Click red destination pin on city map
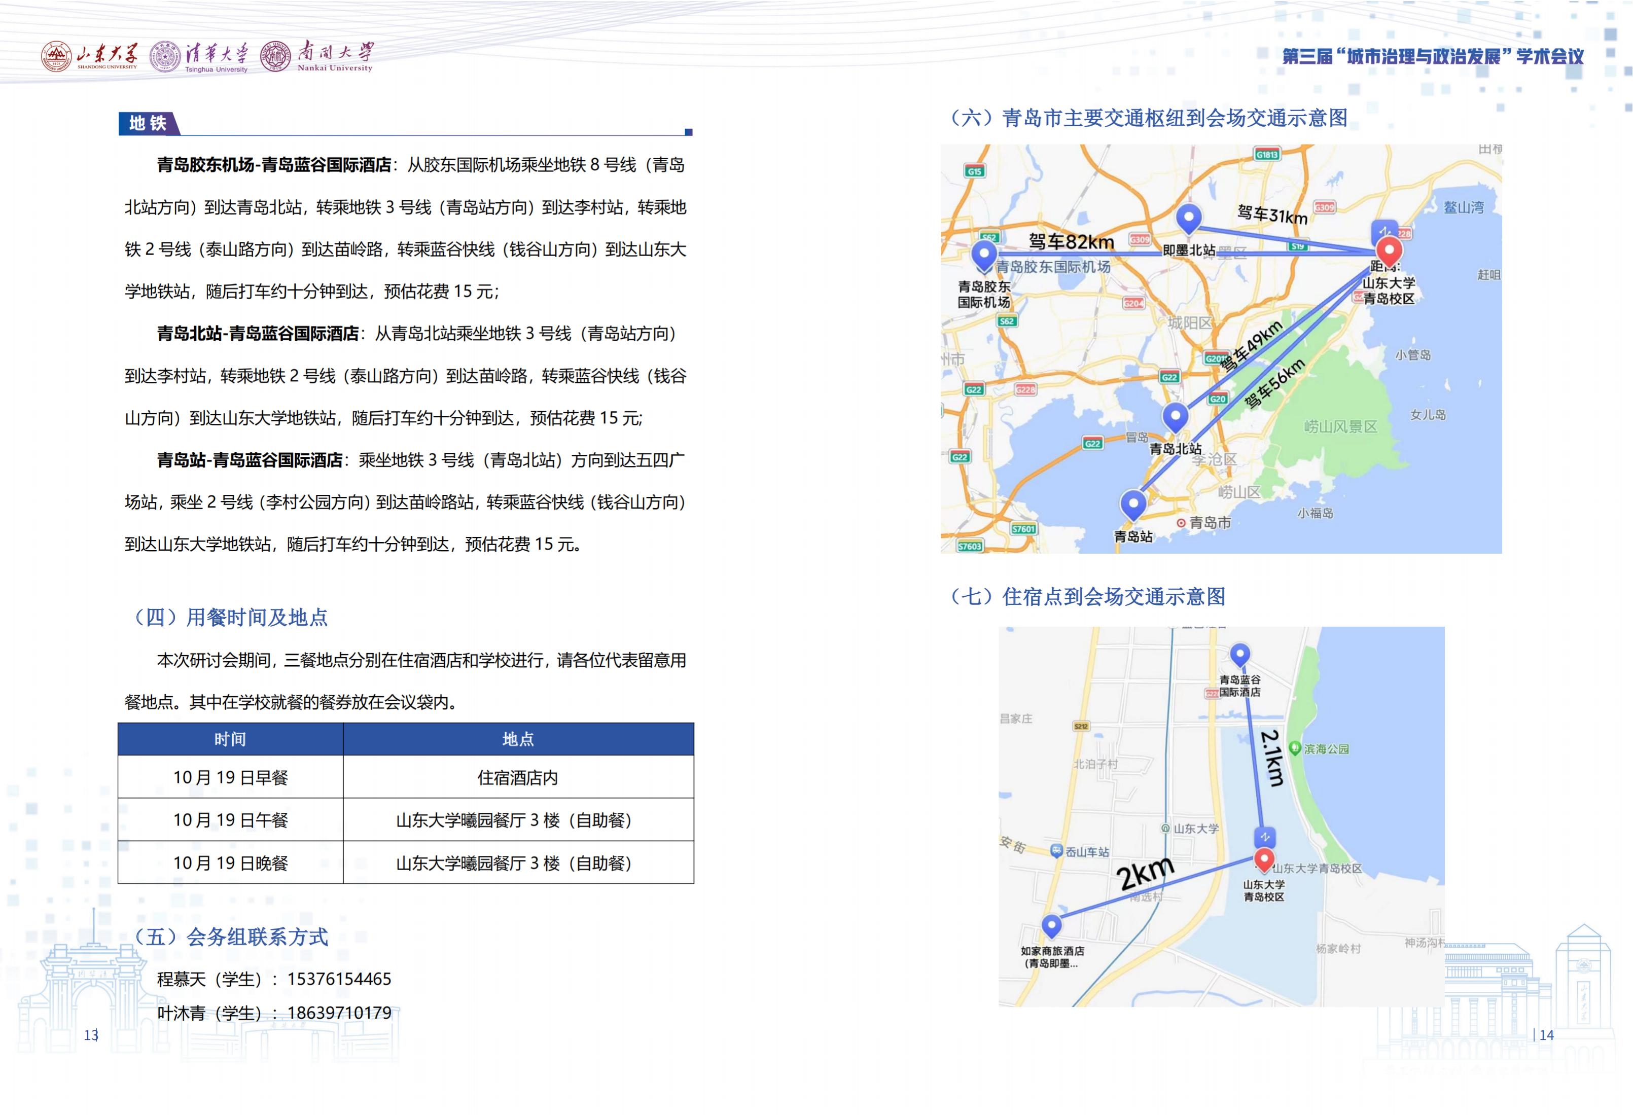 (1389, 250)
